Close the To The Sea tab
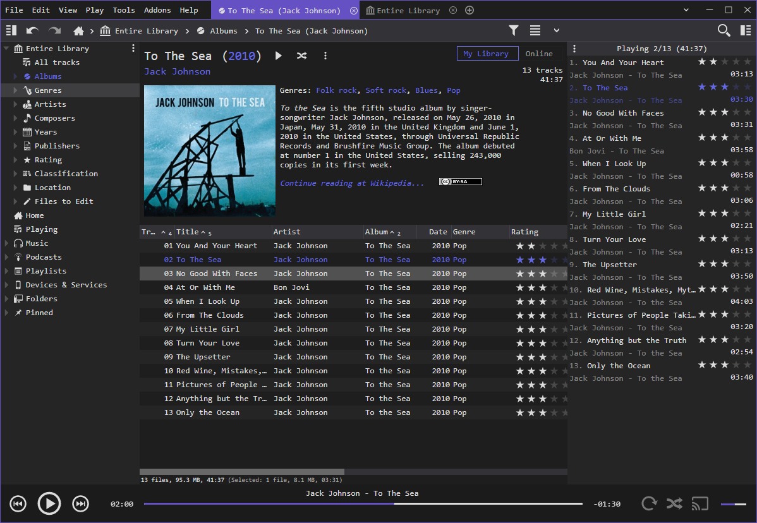The width and height of the screenshot is (757, 523). pyautogui.click(x=354, y=11)
